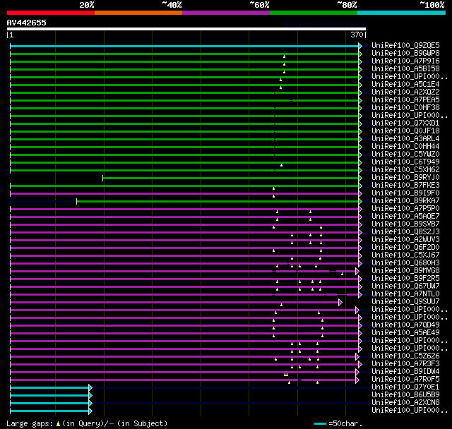The width and height of the screenshot is (452, 429).
Task: Click the cyan alignment bar of Q9ZQE5
Action: click(184, 46)
